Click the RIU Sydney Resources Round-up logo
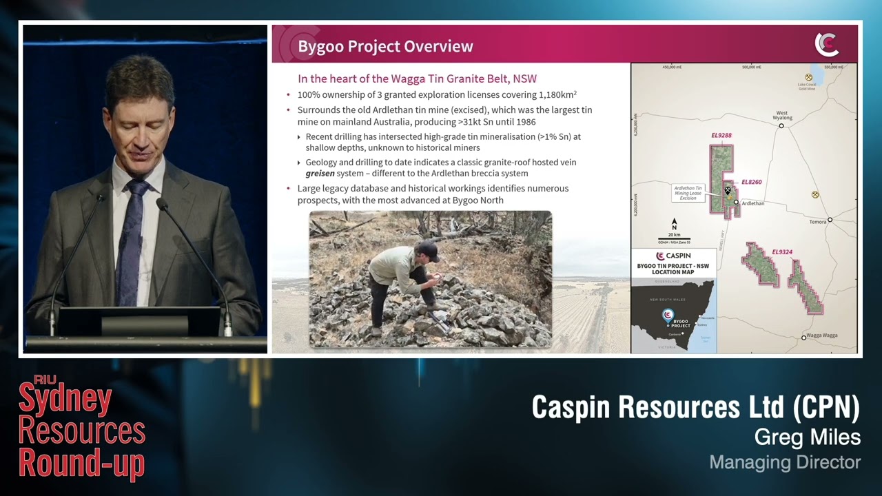 [x=81, y=427]
